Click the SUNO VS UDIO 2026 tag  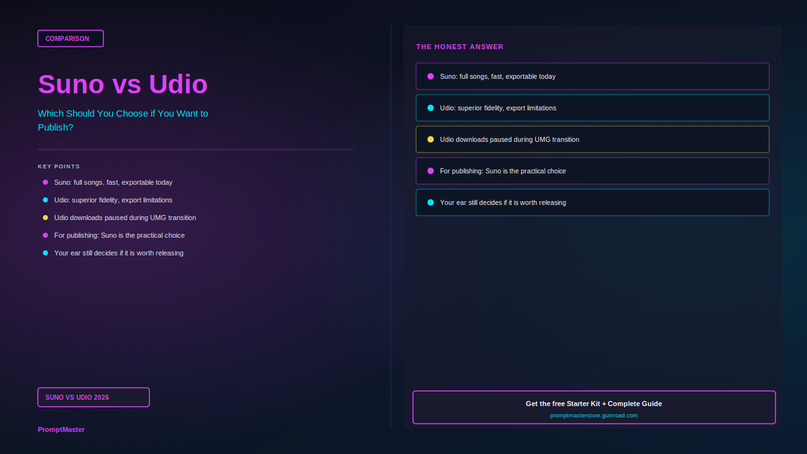coord(93,398)
